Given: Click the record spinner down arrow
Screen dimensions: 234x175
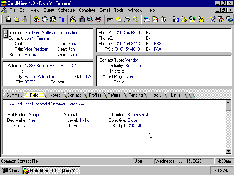Looking at the screenshot, I should (5, 36).
